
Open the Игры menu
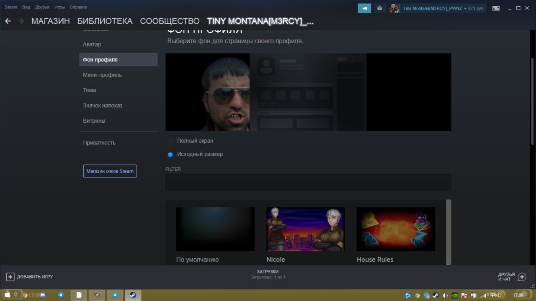pyautogui.click(x=59, y=7)
